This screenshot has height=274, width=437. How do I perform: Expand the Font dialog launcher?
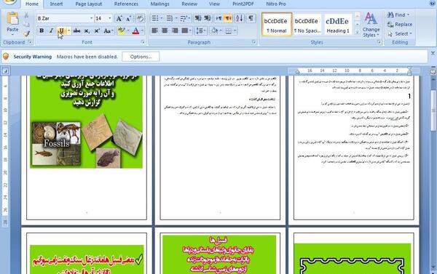click(x=143, y=42)
